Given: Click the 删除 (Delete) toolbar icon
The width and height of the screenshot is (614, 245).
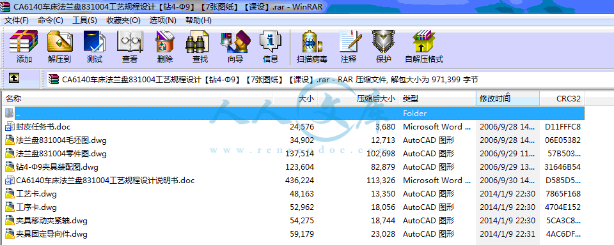Looking at the screenshot, I should coord(165,47).
